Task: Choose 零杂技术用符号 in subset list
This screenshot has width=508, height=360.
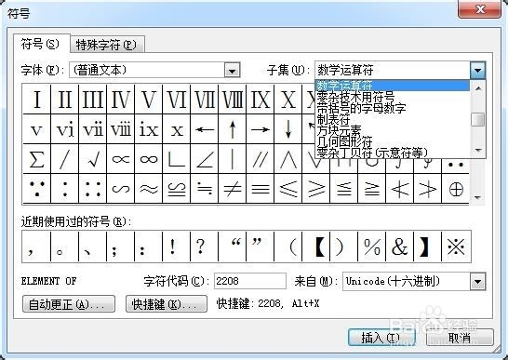Action: point(392,97)
